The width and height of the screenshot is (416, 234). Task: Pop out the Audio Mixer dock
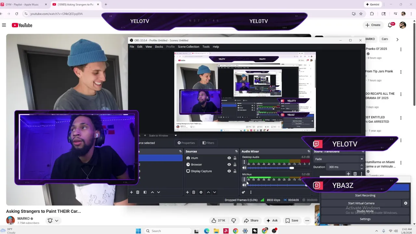pyautogui.click(x=309, y=151)
